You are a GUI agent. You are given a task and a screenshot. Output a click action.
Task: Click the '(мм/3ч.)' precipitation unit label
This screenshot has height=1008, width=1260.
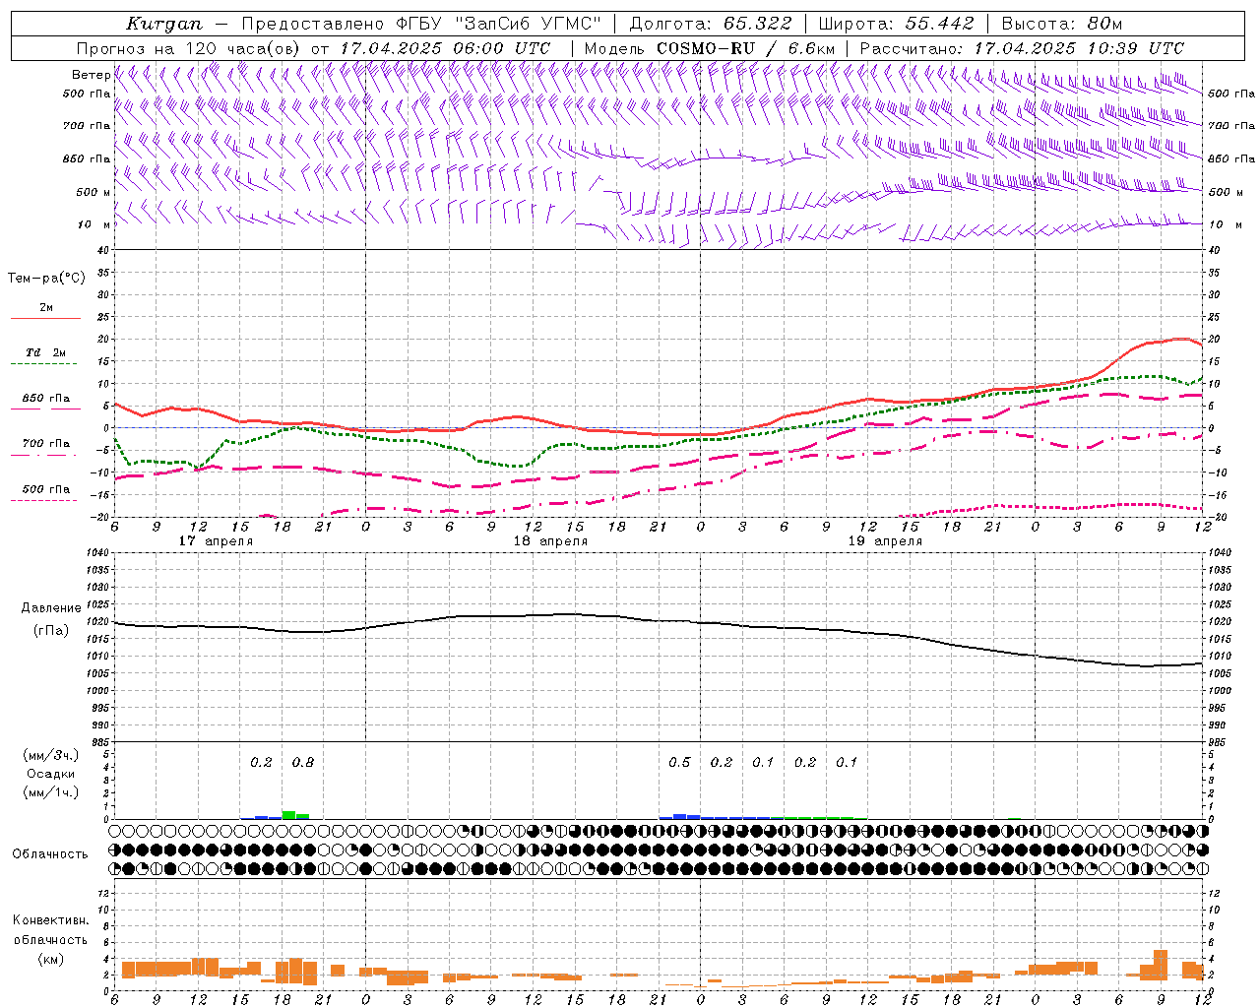coord(51,755)
